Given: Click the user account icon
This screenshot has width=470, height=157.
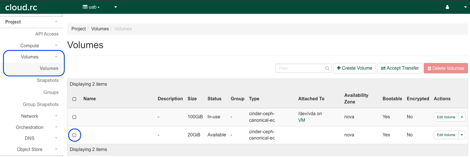Looking at the screenshot, I should [x=447, y=7].
